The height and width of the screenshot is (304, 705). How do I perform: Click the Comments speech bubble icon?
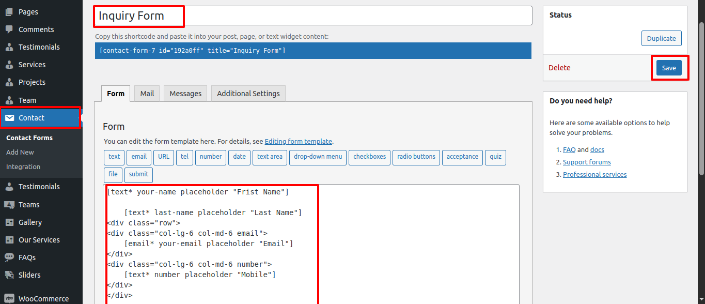coord(9,29)
